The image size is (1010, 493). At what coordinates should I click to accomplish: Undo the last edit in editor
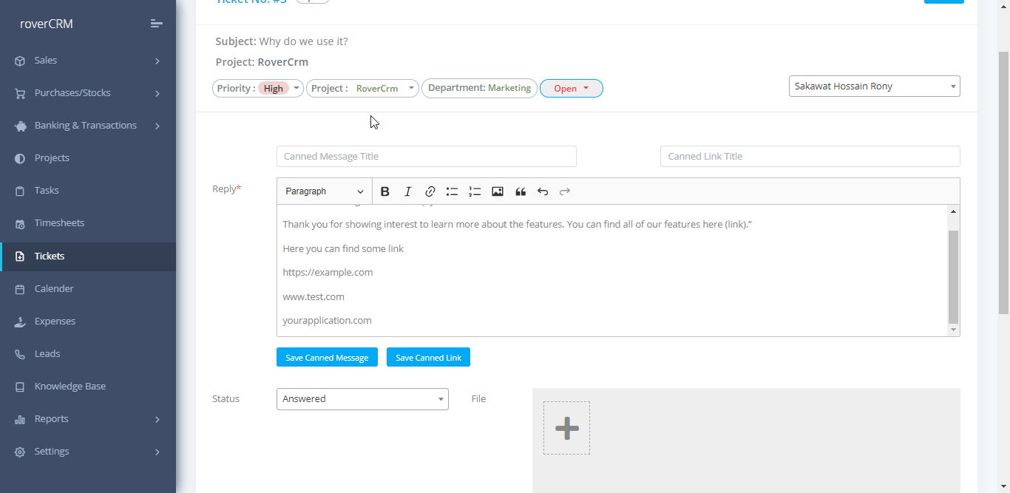tap(543, 191)
